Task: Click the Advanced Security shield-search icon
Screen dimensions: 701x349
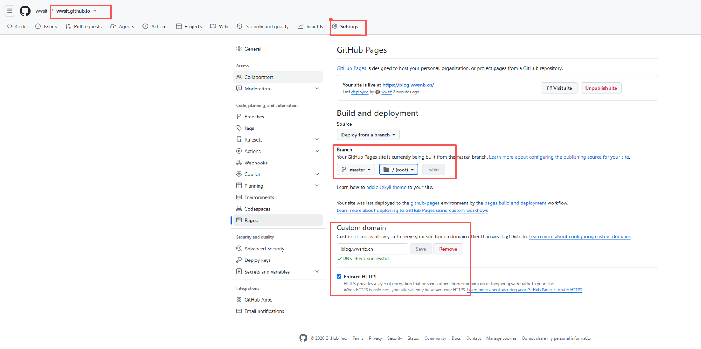Action: click(239, 248)
